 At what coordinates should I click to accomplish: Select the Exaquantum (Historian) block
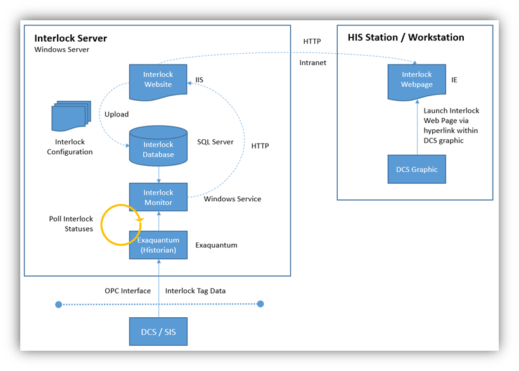coord(158,245)
